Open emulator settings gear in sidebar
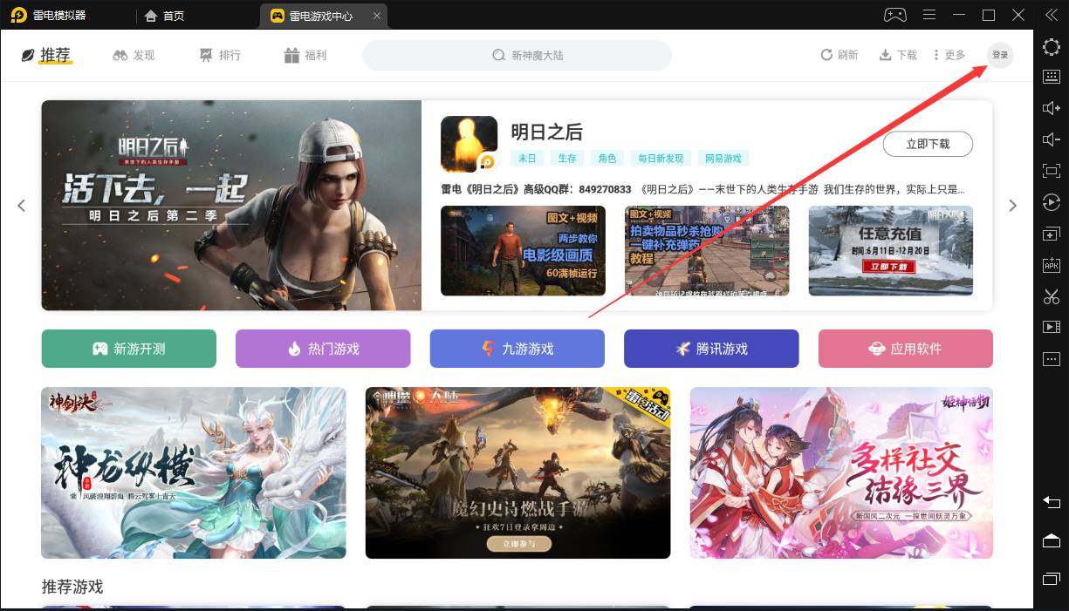 (x=1052, y=47)
